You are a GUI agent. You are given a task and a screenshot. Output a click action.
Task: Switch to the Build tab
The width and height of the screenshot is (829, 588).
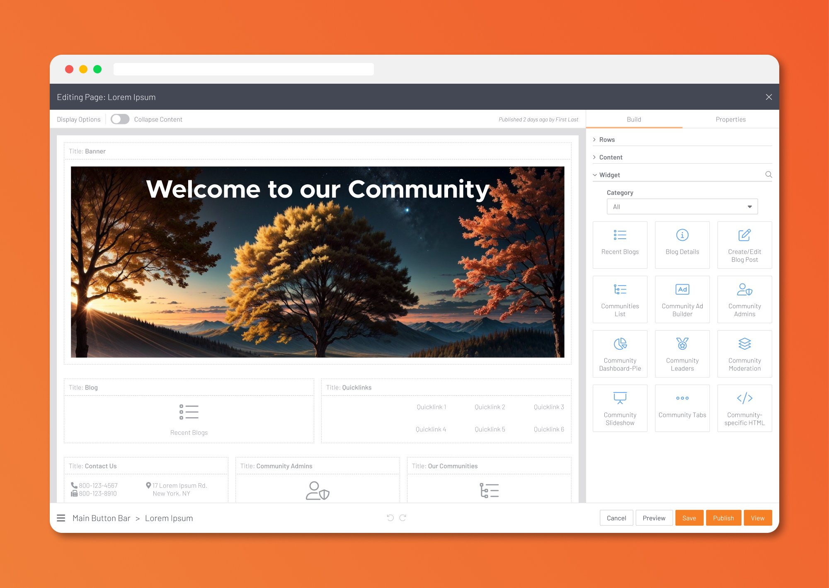634,119
